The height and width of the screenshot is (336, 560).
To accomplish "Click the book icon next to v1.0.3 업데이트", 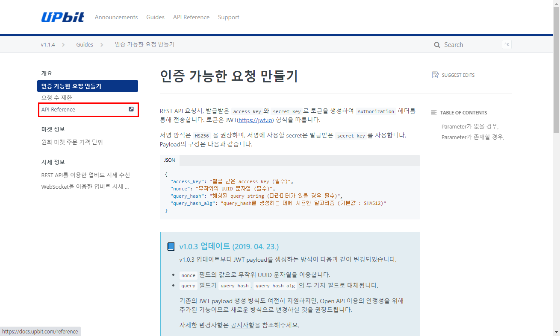I will click(171, 247).
